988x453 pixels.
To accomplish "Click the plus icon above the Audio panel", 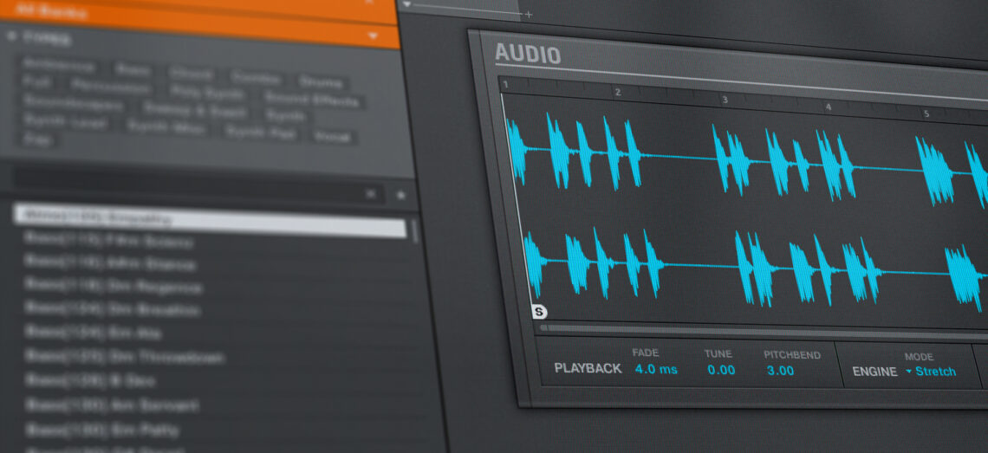I will pyautogui.click(x=528, y=14).
